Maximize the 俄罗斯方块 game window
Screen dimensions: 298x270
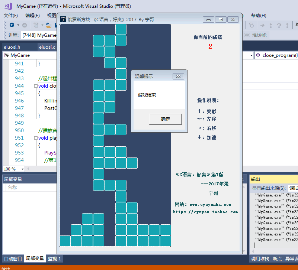[221, 20]
